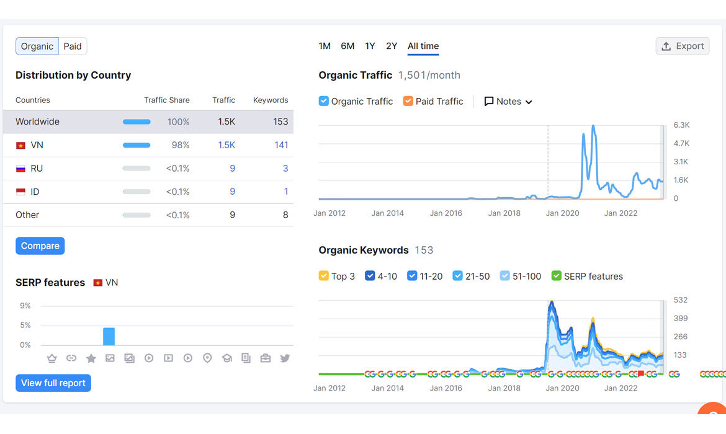Select the star reviews icon
726x434 pixels.
(91, 358)
